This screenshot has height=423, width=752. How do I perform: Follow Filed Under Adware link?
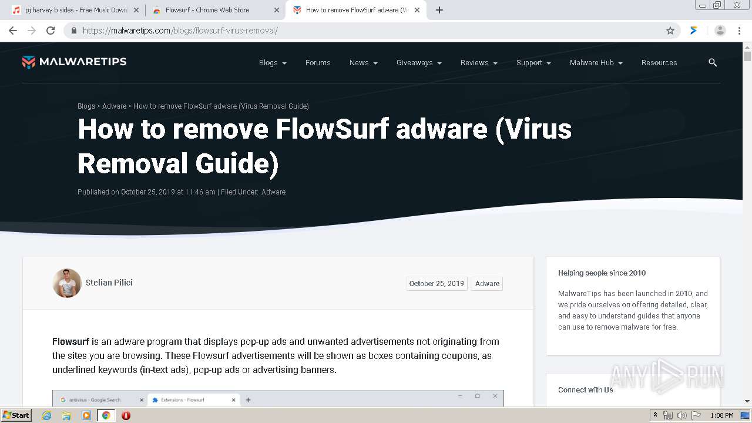click(x=273, y=192)
